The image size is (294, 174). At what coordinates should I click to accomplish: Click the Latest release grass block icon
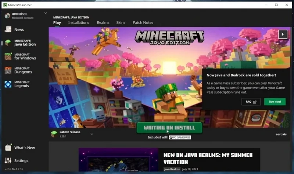click(54, 134)
